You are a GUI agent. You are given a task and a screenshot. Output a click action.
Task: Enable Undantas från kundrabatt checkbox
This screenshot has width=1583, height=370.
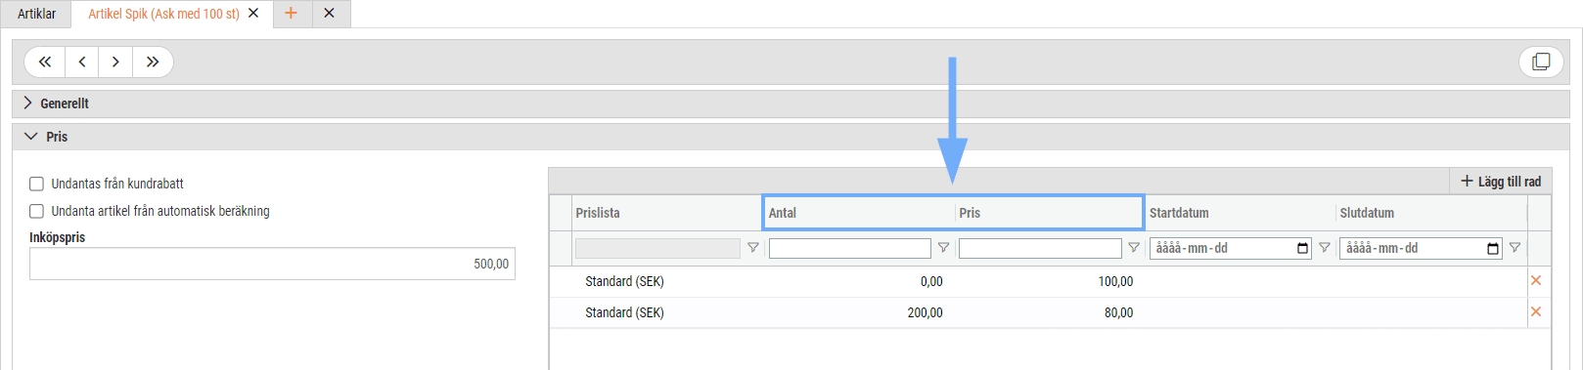(x=36, y=184)
